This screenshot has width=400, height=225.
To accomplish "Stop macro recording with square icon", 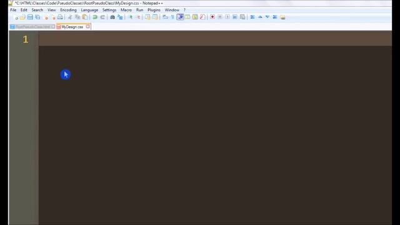I will click(220, 17).
